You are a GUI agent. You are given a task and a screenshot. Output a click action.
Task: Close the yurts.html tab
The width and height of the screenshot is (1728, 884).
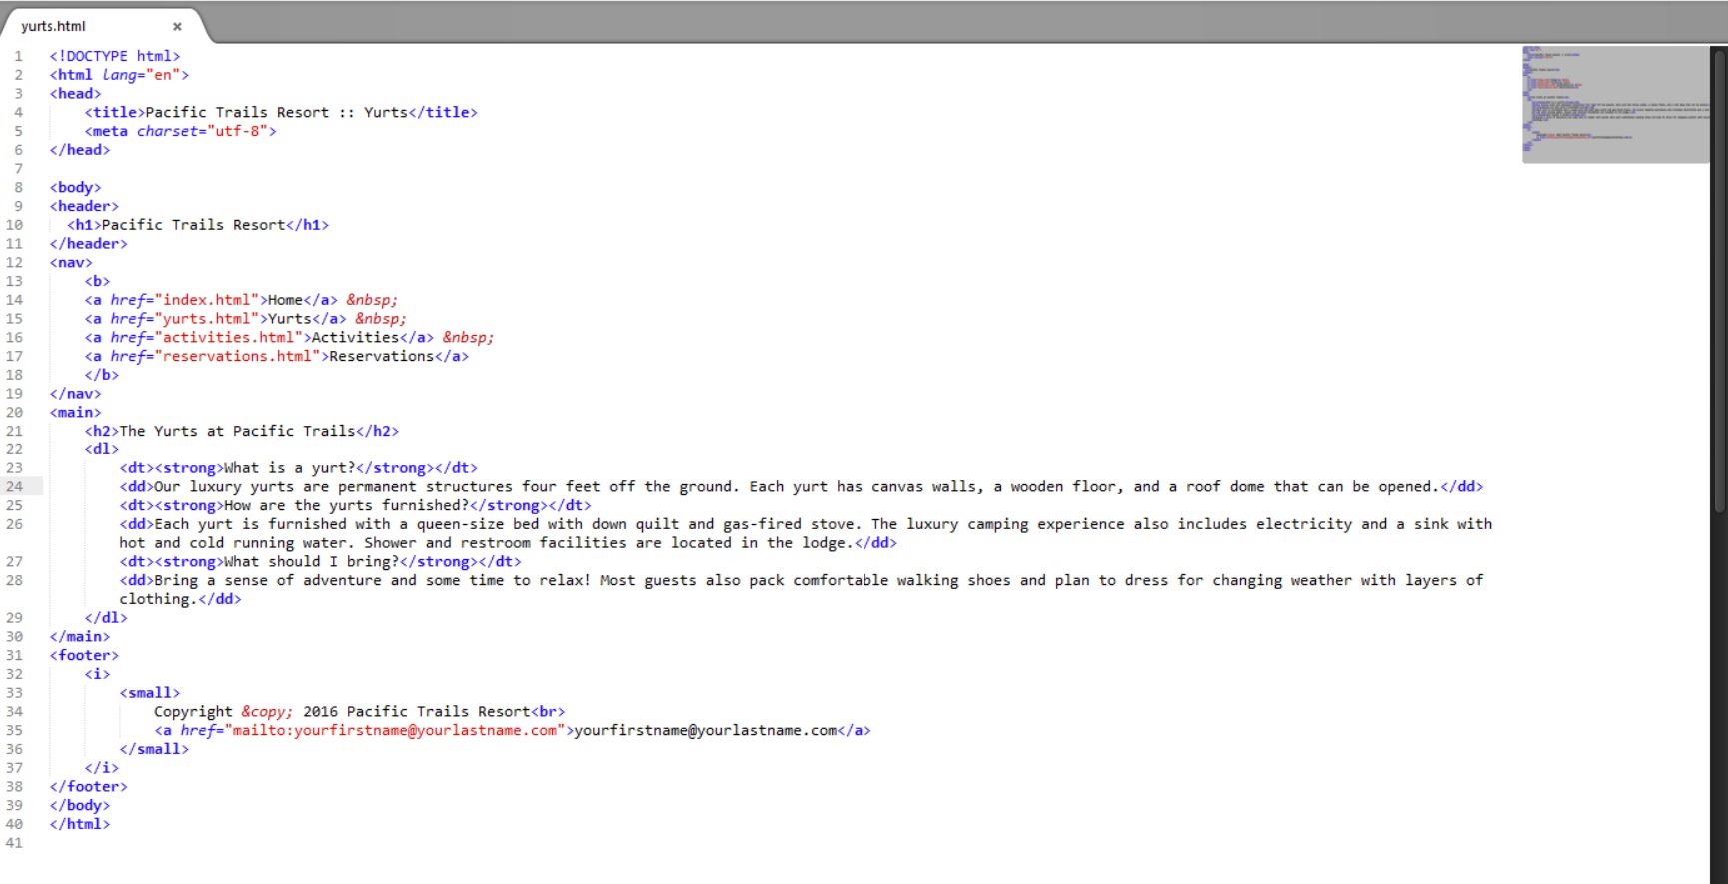(x=177, y=27)
